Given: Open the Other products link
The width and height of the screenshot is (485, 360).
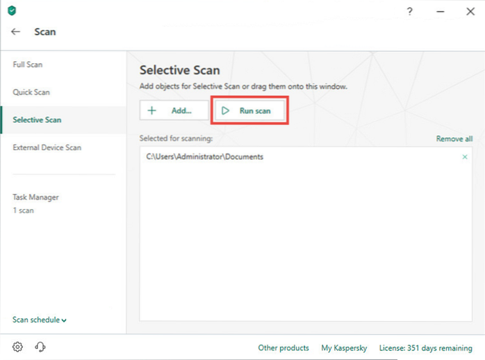Looking at the screenshot, I should tap(283, 348).
